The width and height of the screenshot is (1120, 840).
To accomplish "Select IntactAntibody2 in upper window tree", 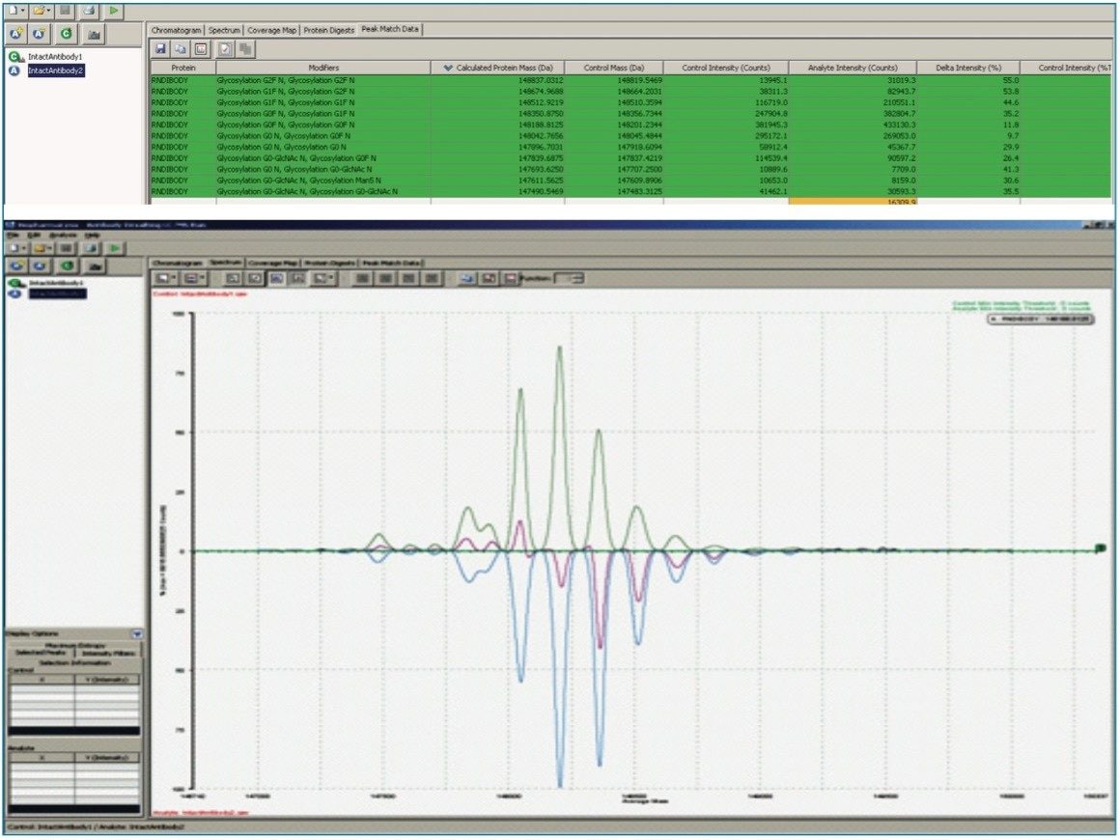I will coord(55,70).
